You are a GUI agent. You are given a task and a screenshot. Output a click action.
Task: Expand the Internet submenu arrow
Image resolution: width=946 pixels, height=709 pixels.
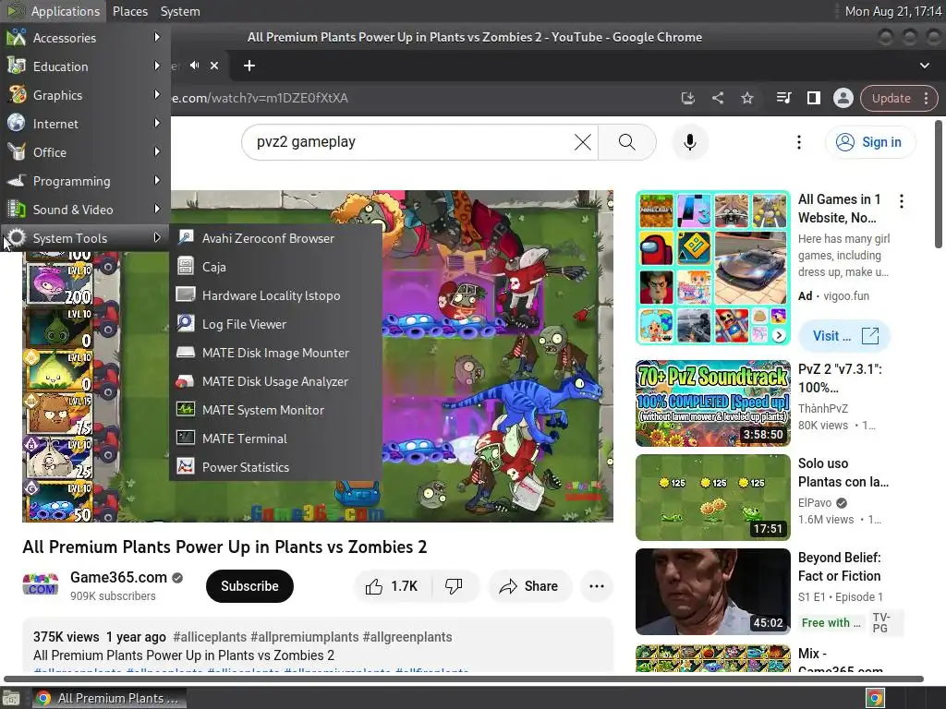click(157, 123)
